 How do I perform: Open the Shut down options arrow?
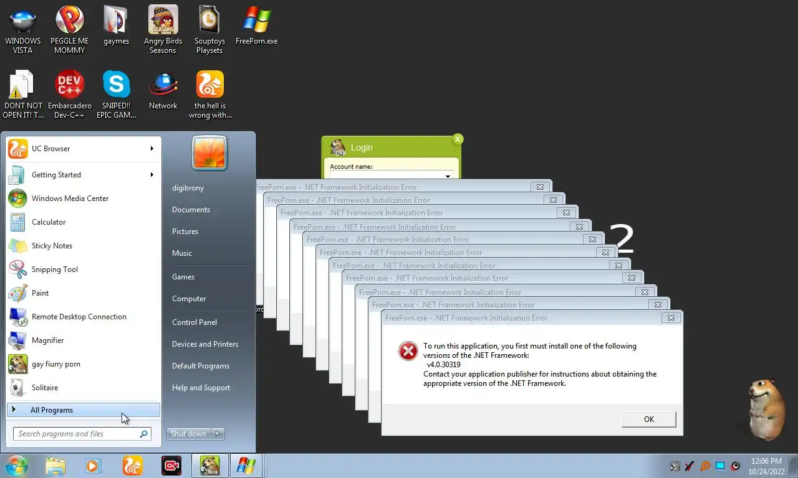pos(218,434)
